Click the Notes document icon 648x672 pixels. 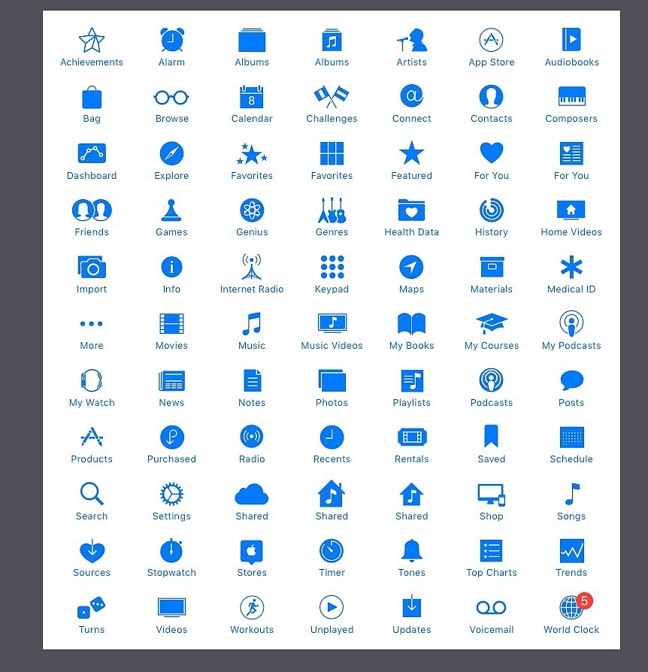click(252, 380)
